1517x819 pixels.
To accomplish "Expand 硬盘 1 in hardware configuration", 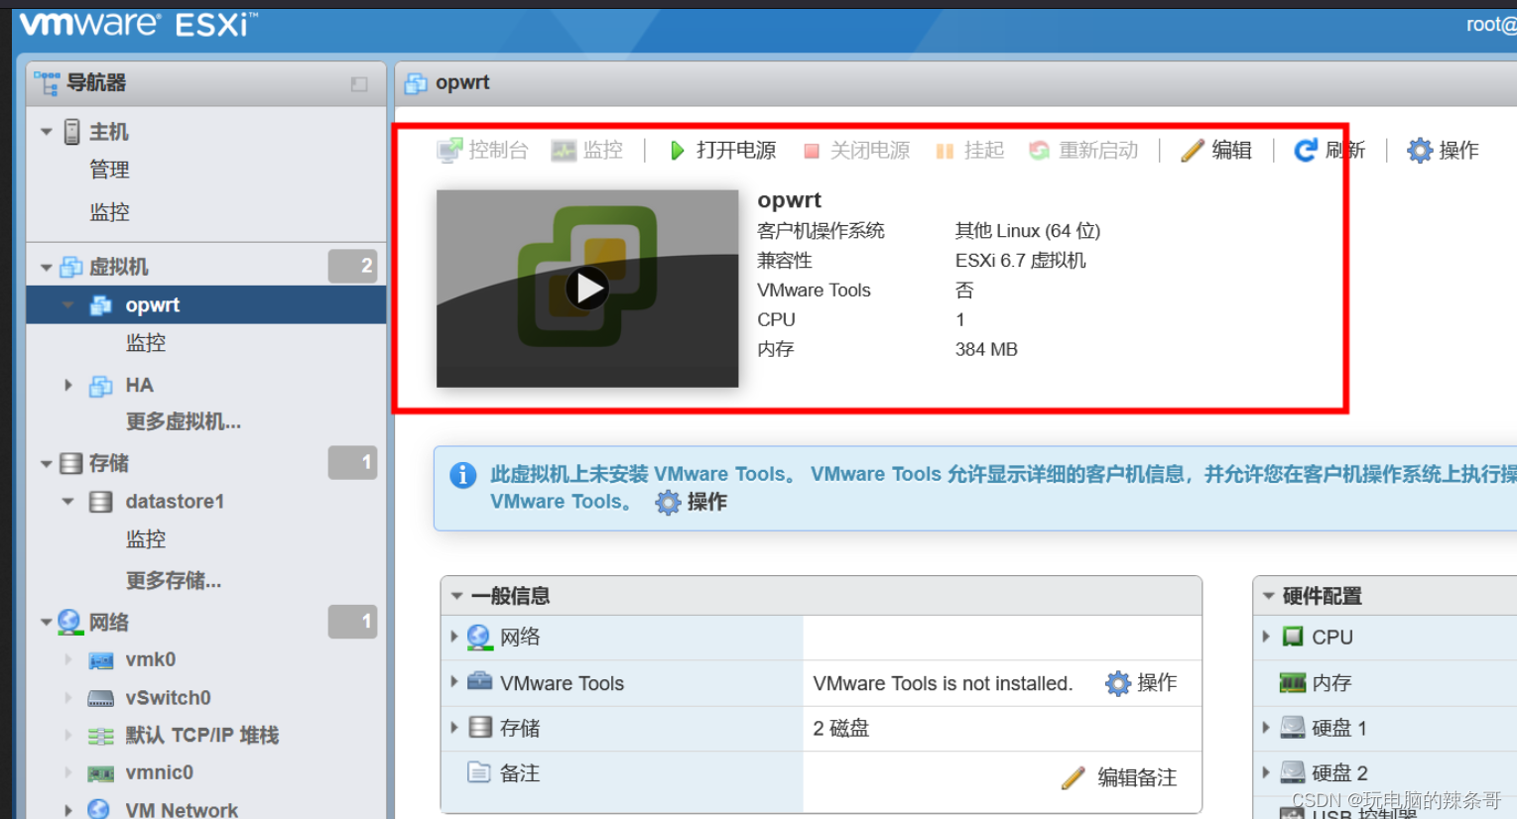I will tap(1266, 728).
